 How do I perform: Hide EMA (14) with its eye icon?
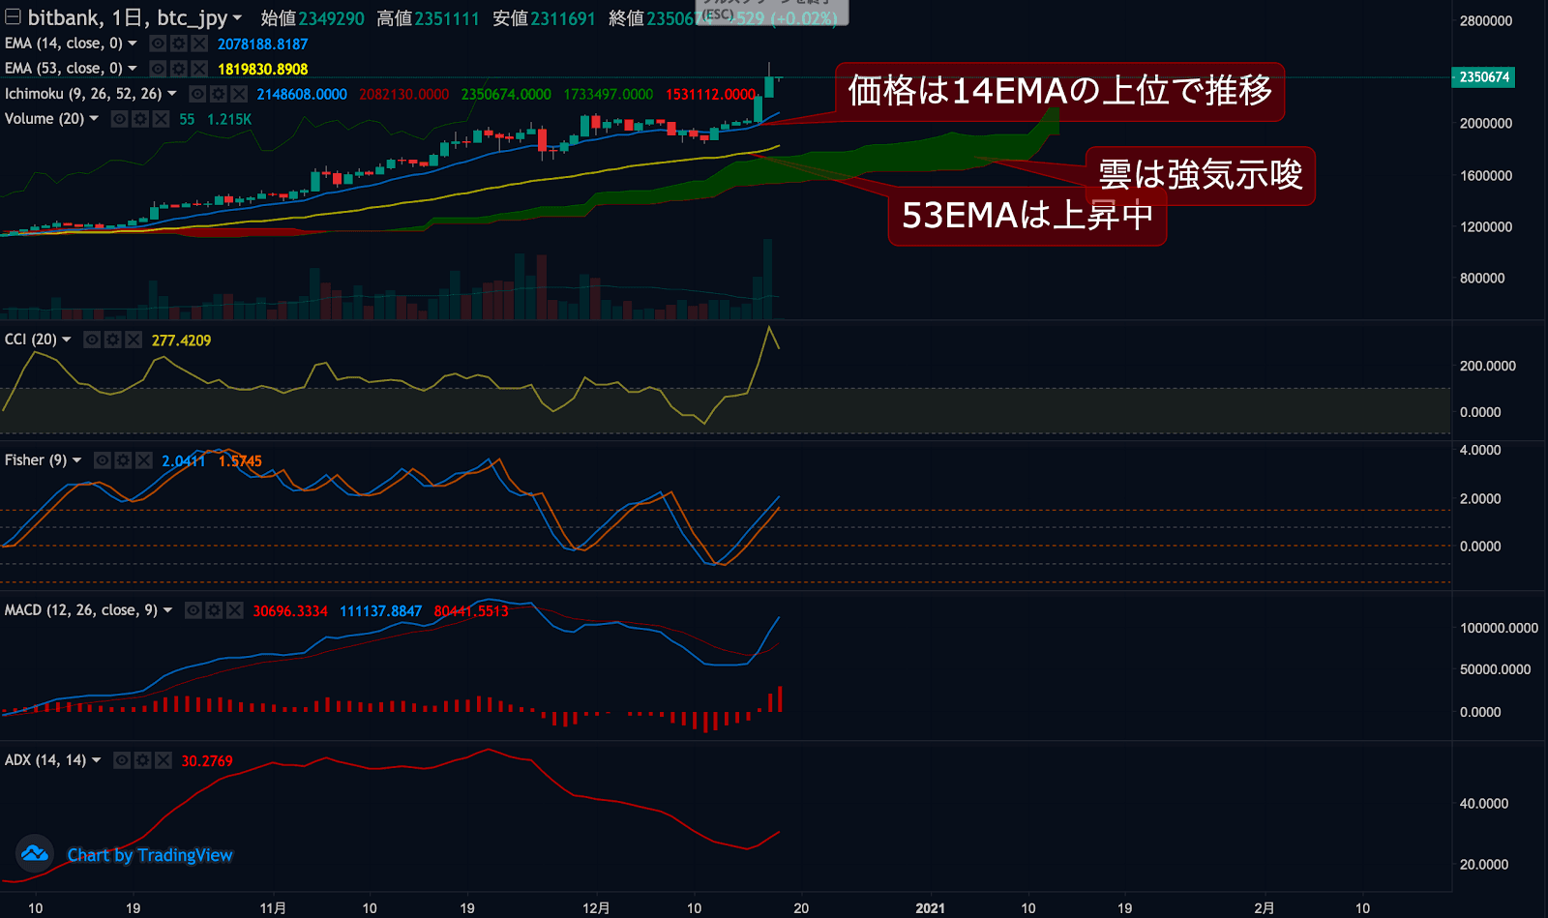[158, 44]
